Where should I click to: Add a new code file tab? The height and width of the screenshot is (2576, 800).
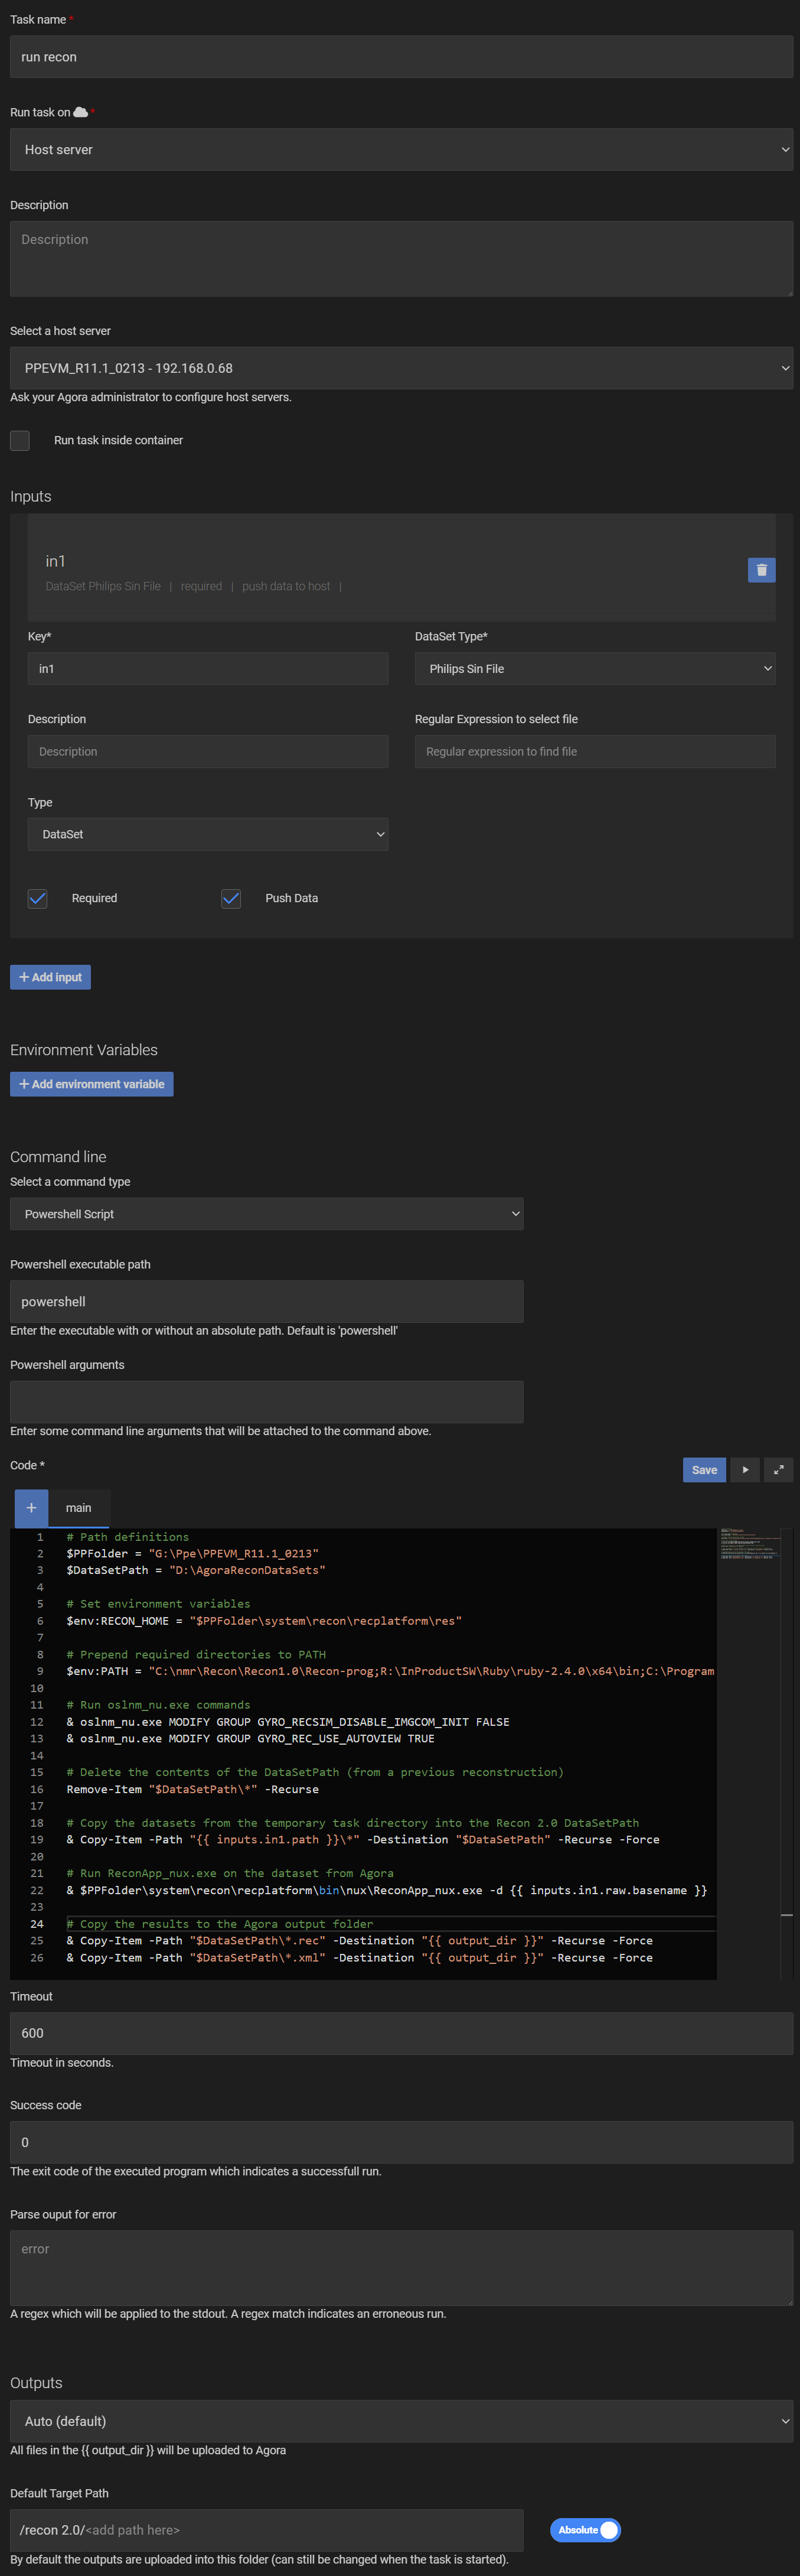31,1508
